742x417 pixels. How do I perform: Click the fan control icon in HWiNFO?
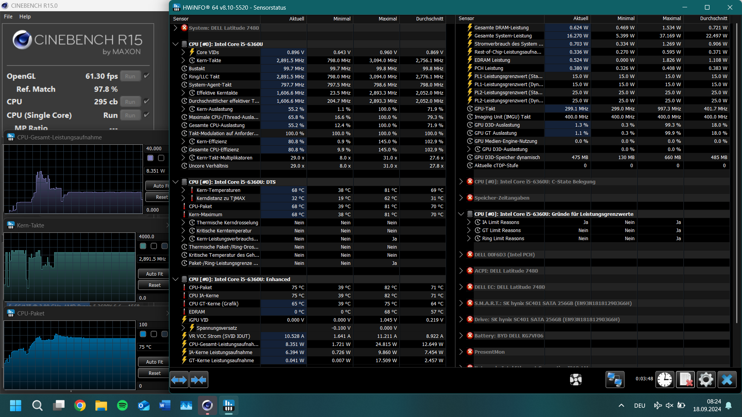575,380
